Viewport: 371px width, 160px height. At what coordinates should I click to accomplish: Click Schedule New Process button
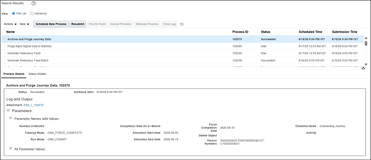click(51, 24)
